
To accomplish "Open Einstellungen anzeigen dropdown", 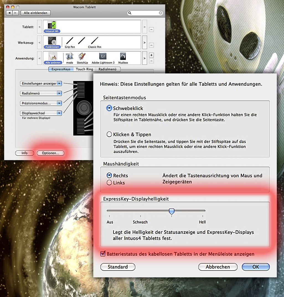I will point(41,84).
